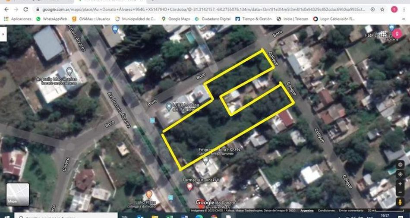Open the Aplicaciones apps shortcut

[18, 19]
